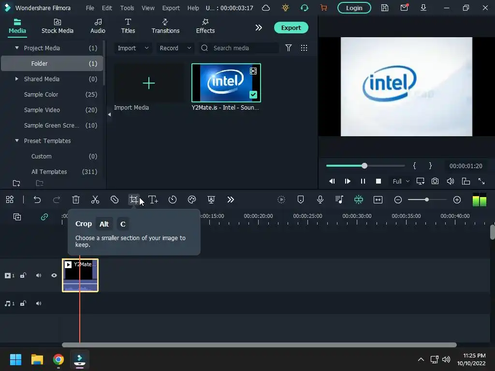
Task: Click the tag edit icon in timeline toolbar
Action: [115, 200]
